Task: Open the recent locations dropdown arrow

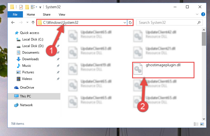Action: (27, 22)
